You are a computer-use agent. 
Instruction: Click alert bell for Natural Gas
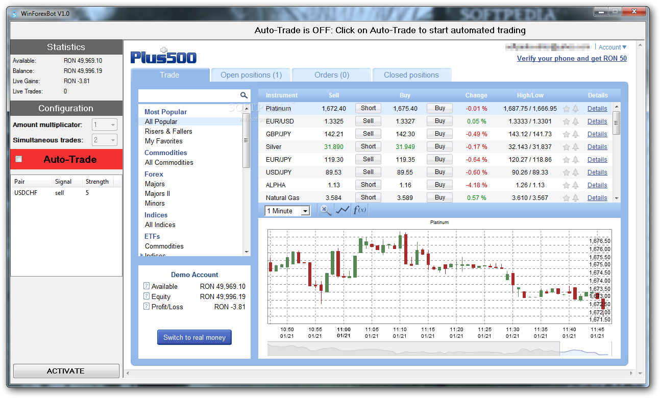click(575, 198)
